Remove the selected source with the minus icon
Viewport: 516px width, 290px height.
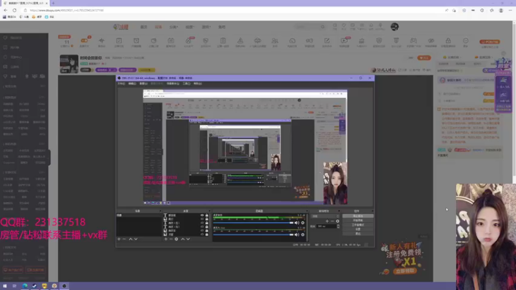click(x=171, y=239)
